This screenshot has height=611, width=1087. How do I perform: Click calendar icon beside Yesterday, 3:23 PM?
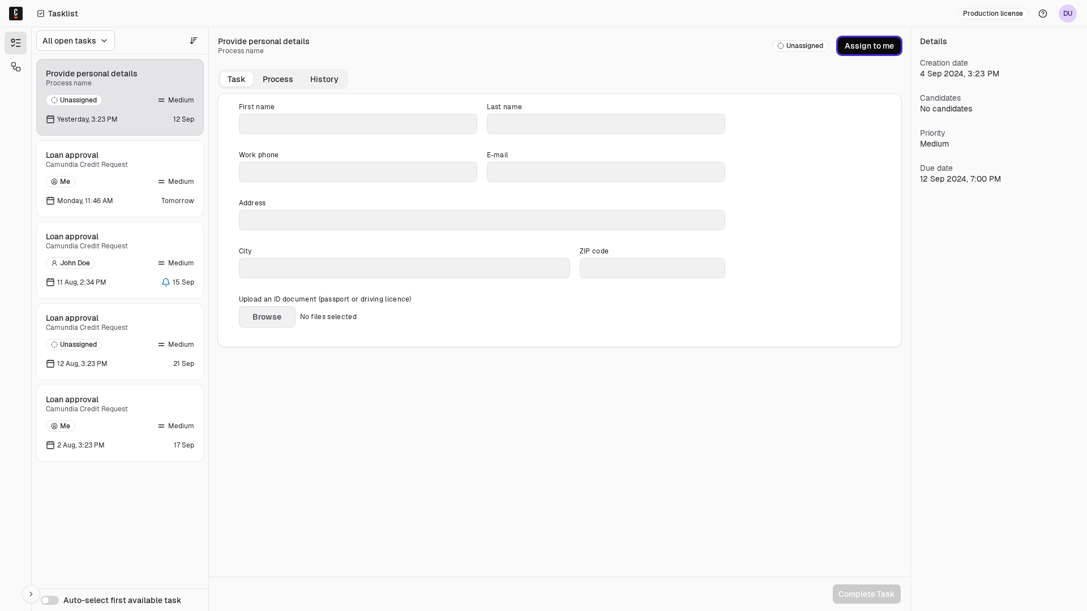(x=50, y=119)
